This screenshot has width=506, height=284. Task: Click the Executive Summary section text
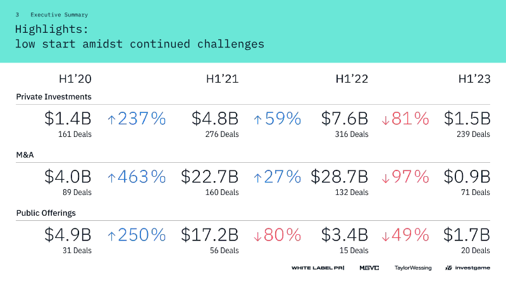[59, 15]
